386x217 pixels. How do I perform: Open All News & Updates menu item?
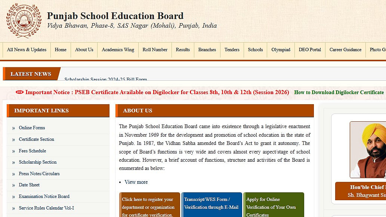[x=27, y=50]
